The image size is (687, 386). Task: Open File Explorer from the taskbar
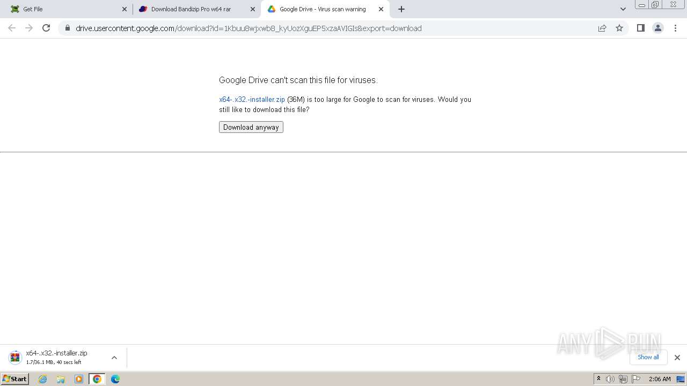click(61, 379)
